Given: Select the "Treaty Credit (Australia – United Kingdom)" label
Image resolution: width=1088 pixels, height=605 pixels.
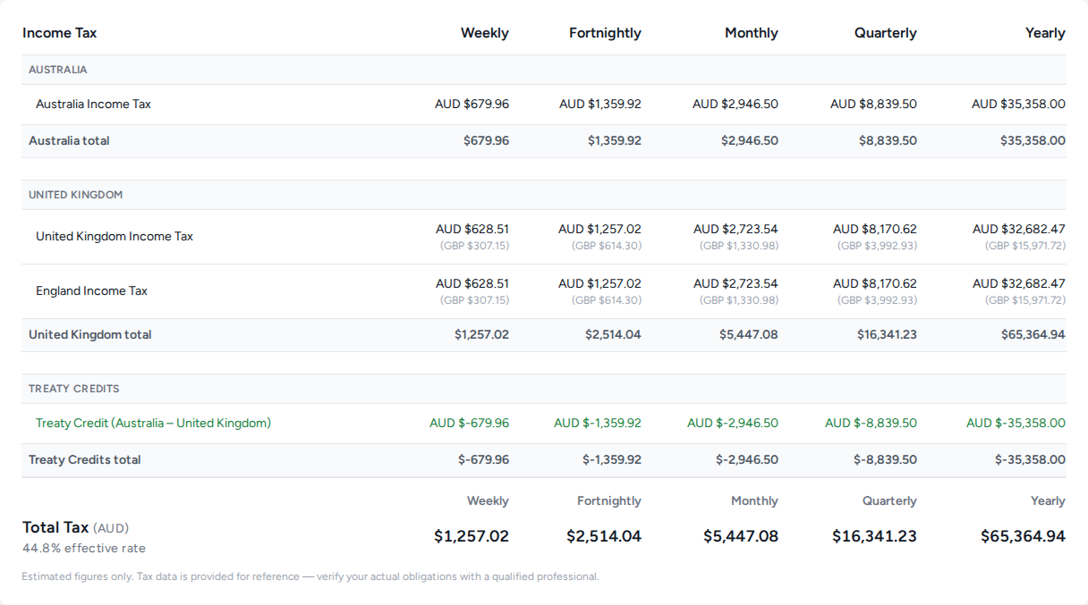Looking at the screenshot, I should tap(153, 424).
